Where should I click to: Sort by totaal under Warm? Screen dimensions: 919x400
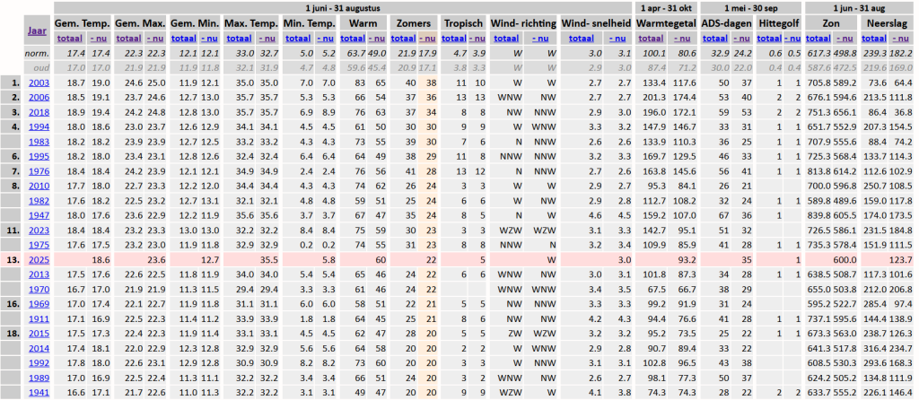[353, 39]
